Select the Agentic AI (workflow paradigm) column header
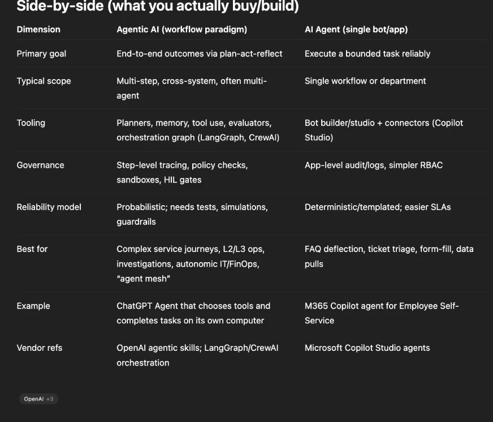The image size is (493, 422). (x=181, y=29)
